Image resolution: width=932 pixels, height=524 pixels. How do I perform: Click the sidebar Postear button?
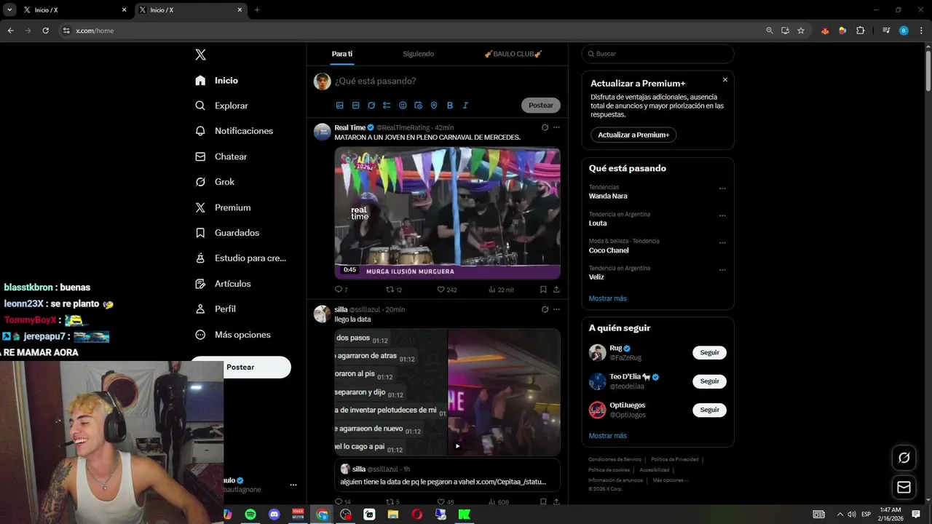click(240, 367)
